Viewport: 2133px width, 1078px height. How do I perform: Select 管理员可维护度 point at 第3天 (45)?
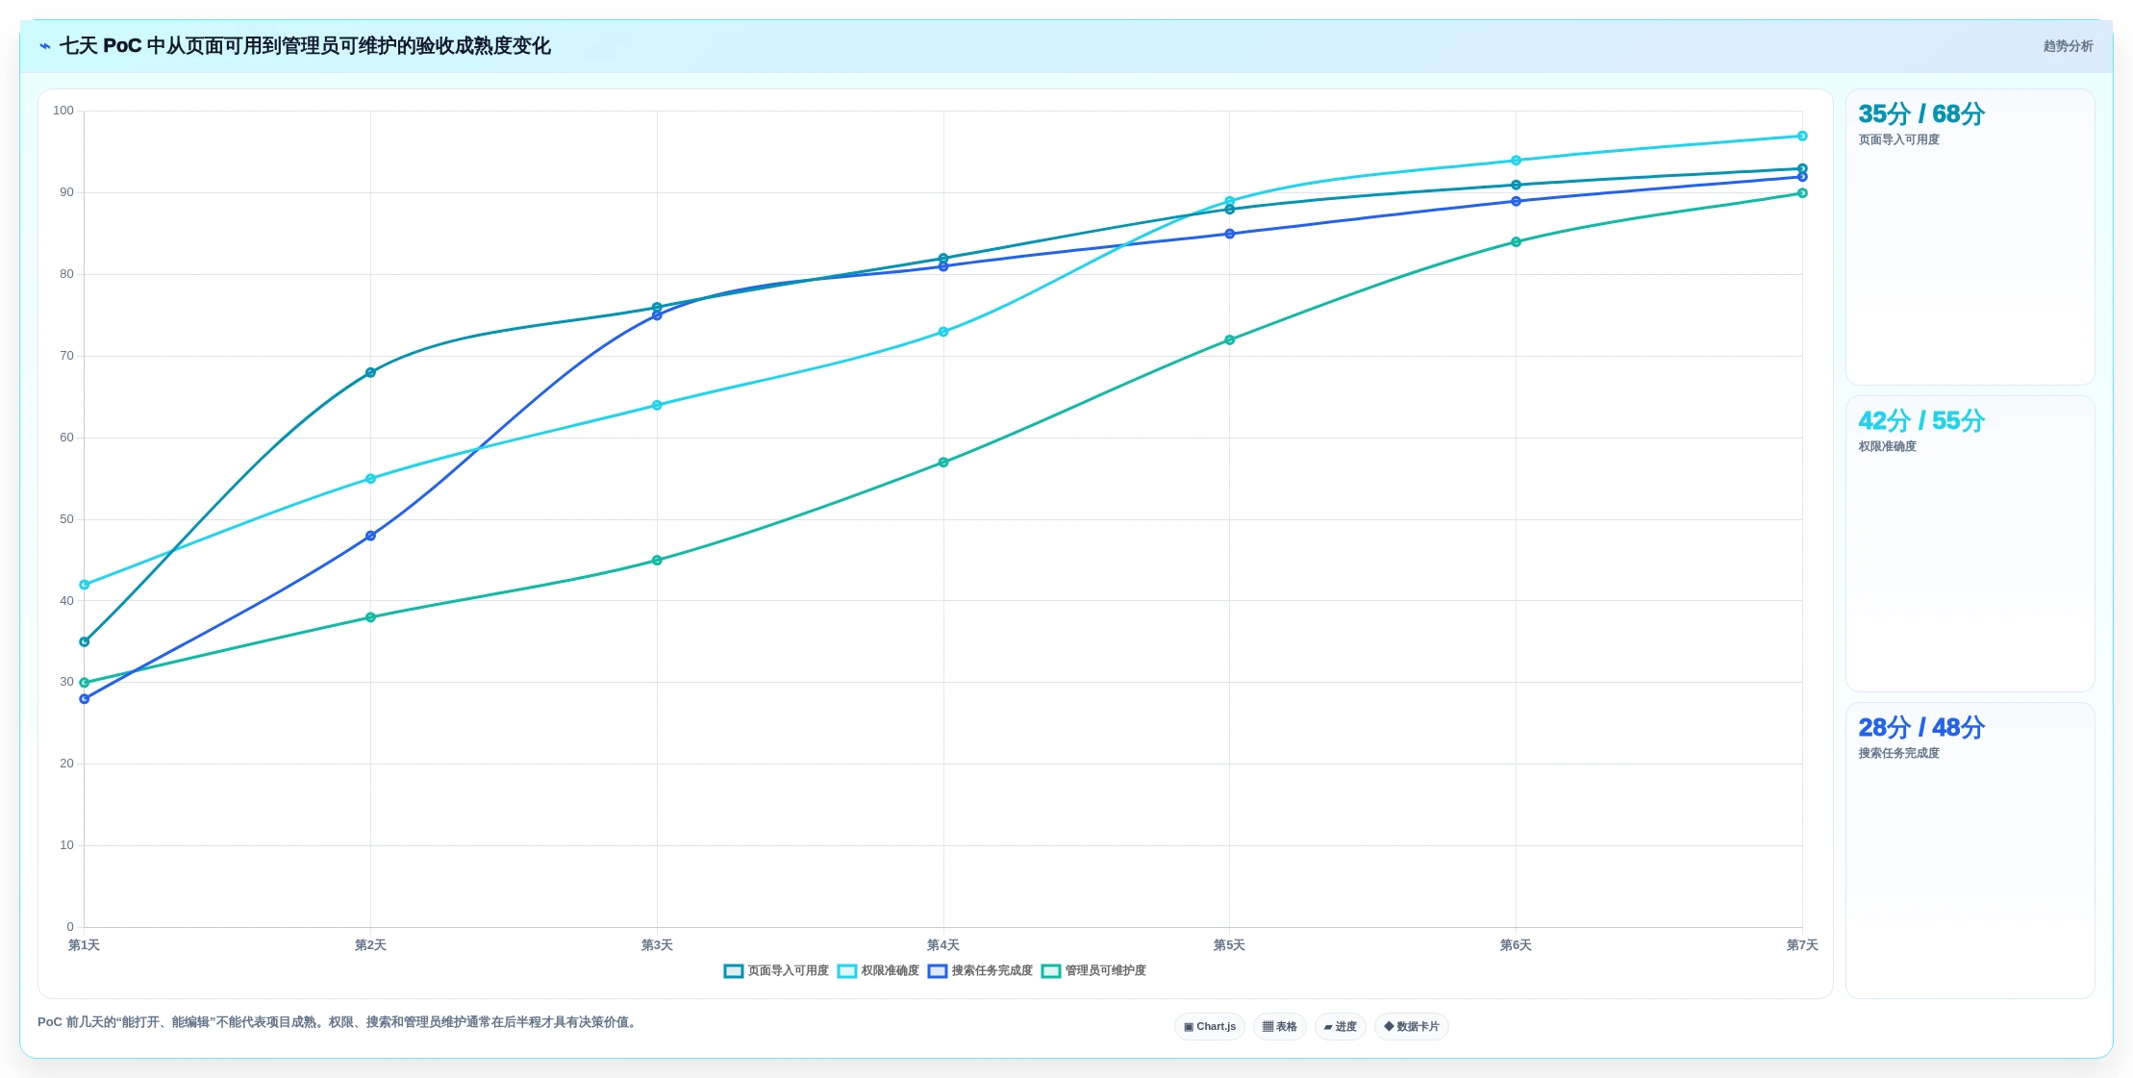657,560
